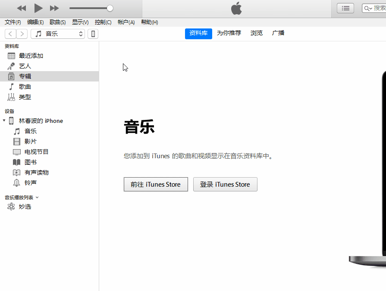Collapse the 林春波的 iPhone device tree
The width and height of the screenshot is (386, 291).
click(x=4, y=121)
